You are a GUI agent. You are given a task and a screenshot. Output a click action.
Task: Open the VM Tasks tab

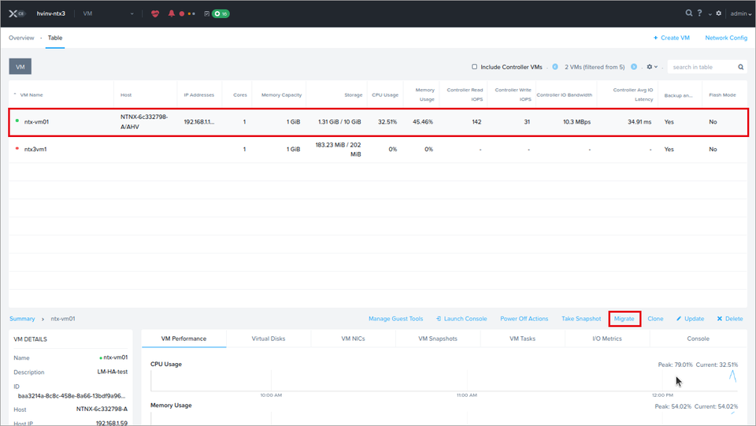(x=523, y=339)
